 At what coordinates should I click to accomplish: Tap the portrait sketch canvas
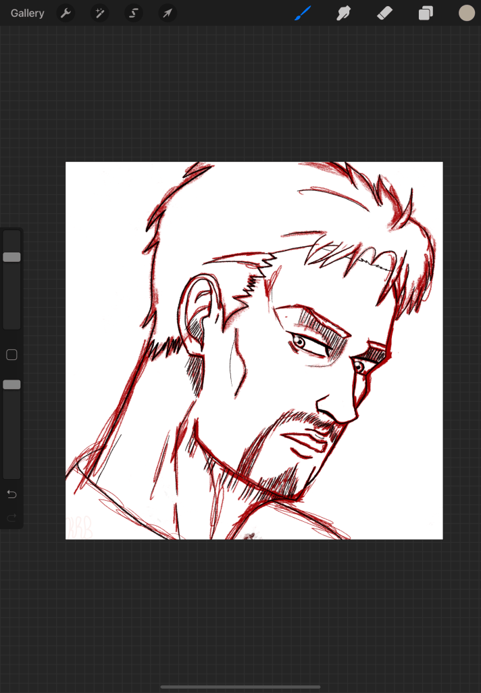[254, 351]
